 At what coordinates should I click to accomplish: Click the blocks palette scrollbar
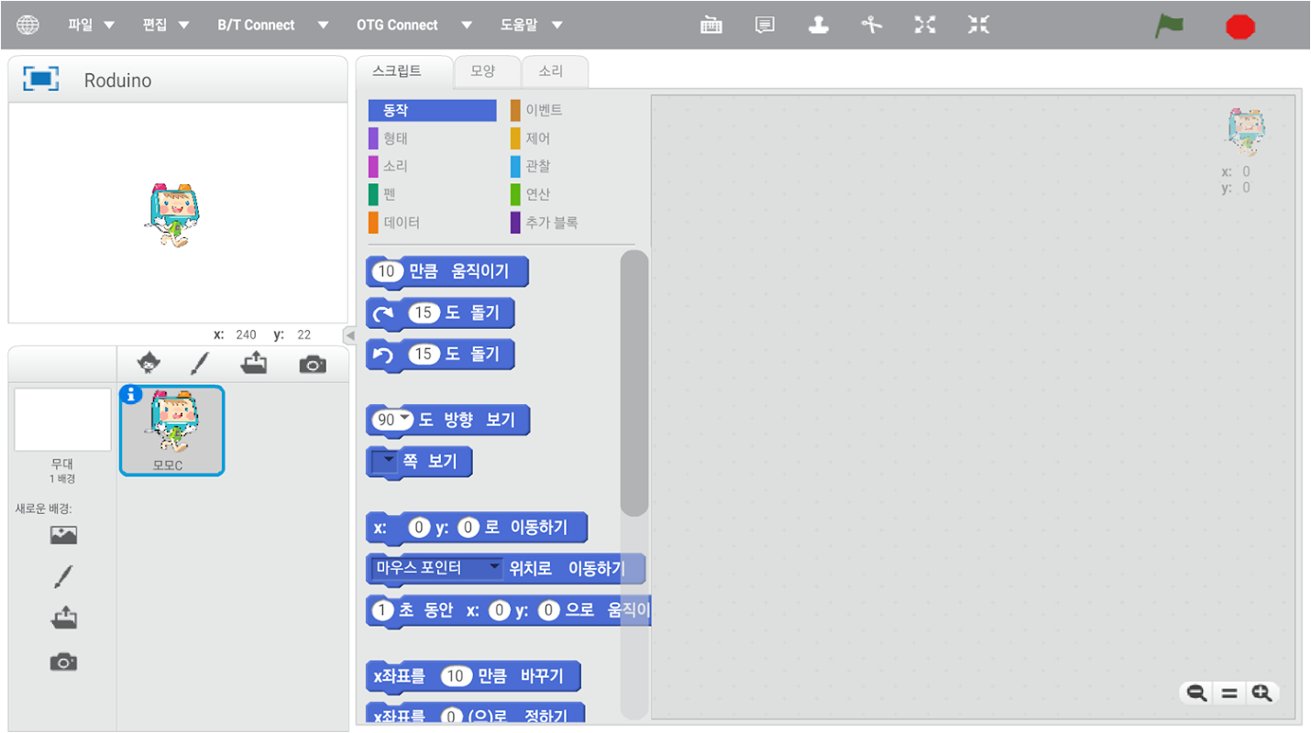[x=634, y=384]
